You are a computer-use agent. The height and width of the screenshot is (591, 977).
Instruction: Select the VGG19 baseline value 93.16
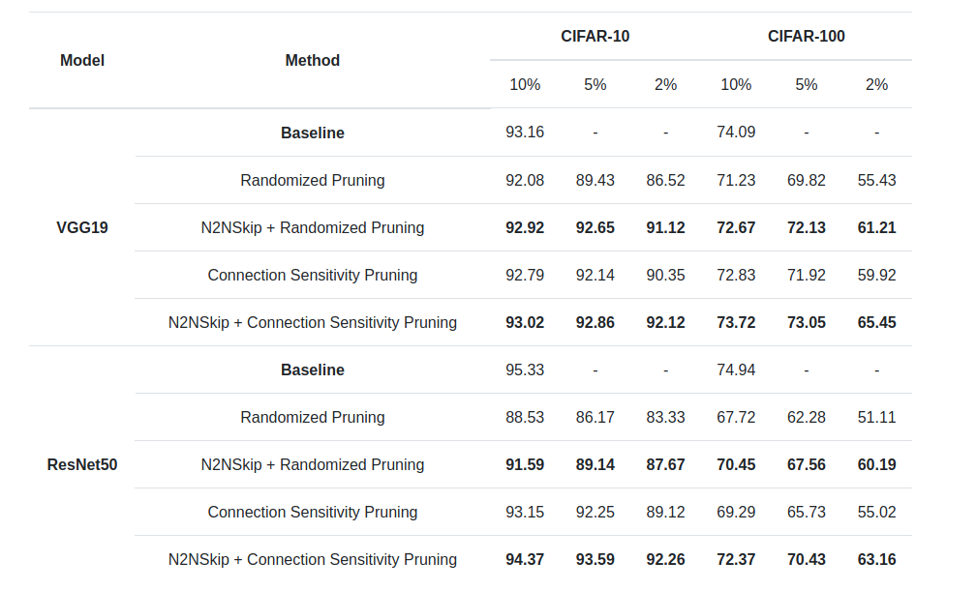pos(525,133)
